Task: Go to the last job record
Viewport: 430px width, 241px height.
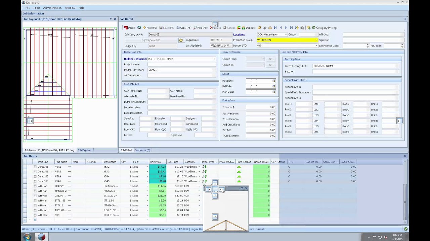Action: coord(291,28)
